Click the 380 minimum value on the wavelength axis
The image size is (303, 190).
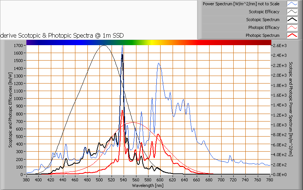(26, 179)
